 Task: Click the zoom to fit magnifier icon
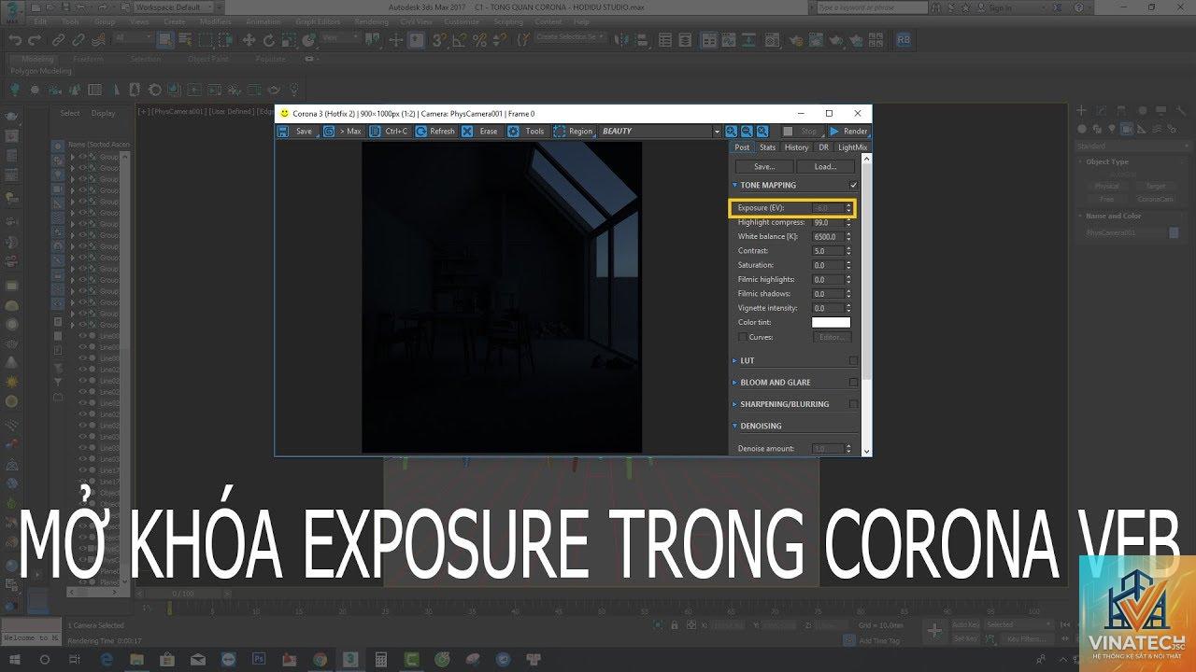point(762,132)
